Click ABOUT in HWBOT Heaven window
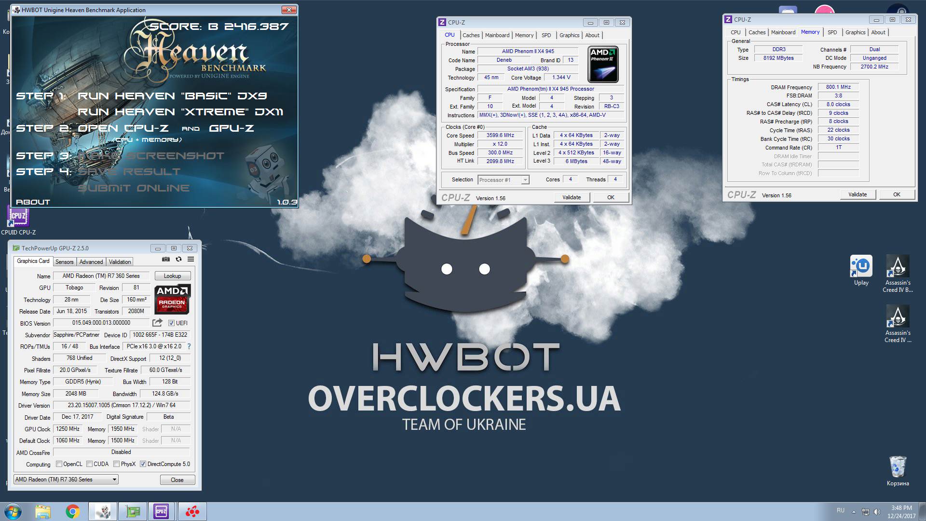The image size is (926, 521). tap(33, 202)
